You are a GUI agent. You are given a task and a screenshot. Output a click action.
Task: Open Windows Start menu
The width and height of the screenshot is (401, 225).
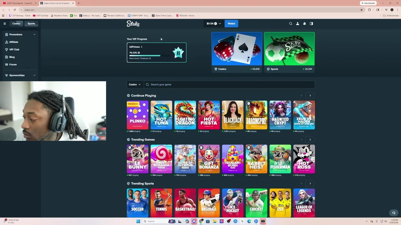point(138,221)
